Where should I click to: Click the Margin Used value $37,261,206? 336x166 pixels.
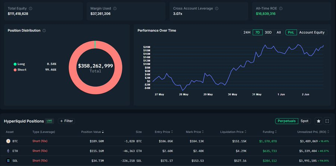coord(100,14)
